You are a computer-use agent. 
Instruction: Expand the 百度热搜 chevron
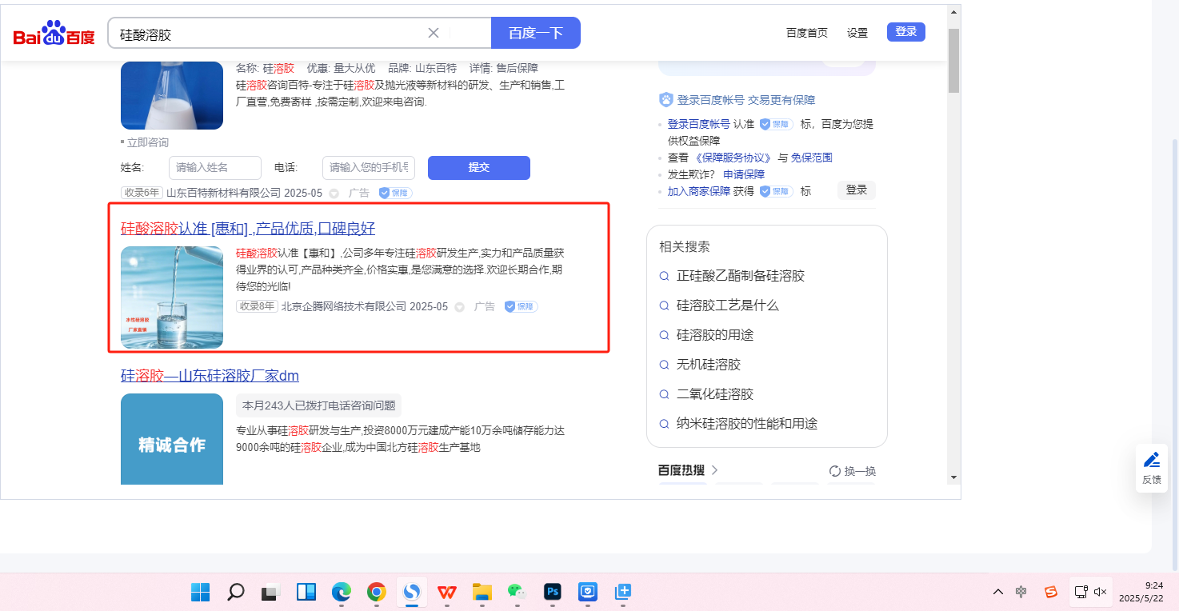(x=714, y=470)
